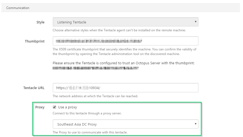Click the 'Use a proxy' label text
The width and height of the screenshot is (243, 137).
pos(67,107)
